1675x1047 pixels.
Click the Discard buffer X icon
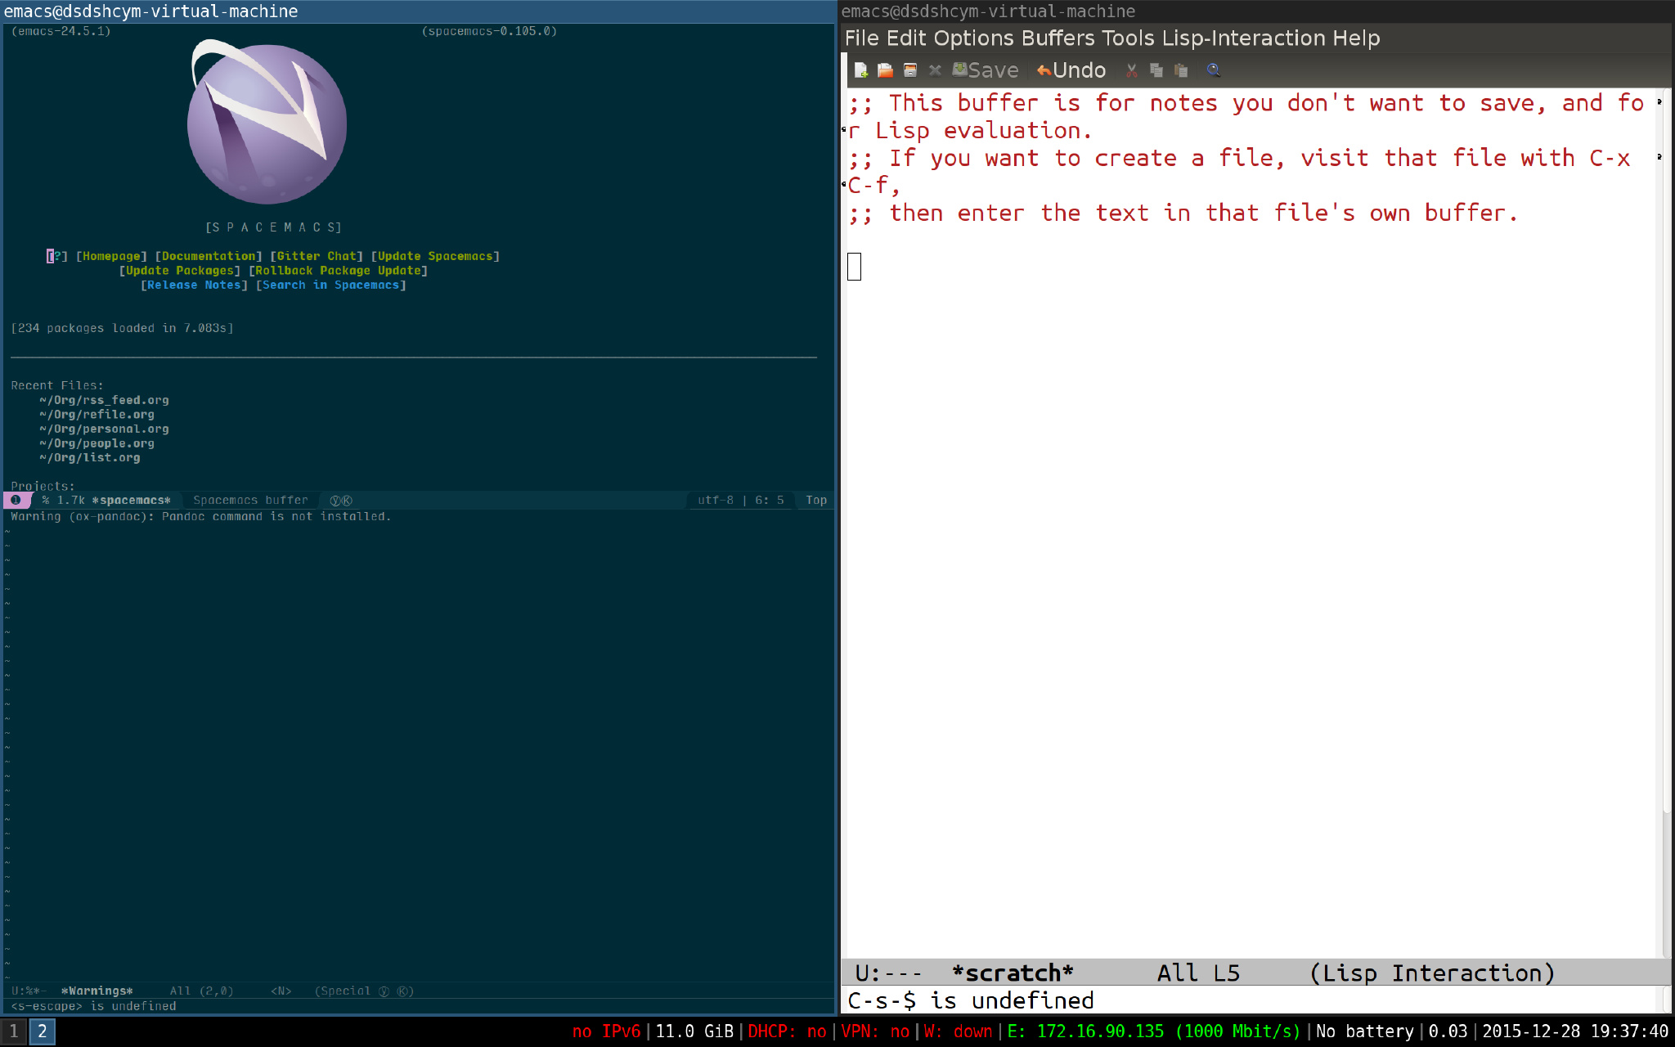tap(935, 70)
